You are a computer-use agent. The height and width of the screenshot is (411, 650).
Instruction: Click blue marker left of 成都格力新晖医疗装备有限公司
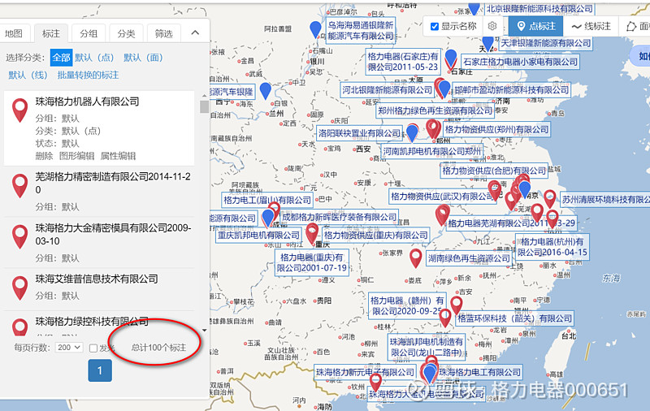click(x=268, y=218)
